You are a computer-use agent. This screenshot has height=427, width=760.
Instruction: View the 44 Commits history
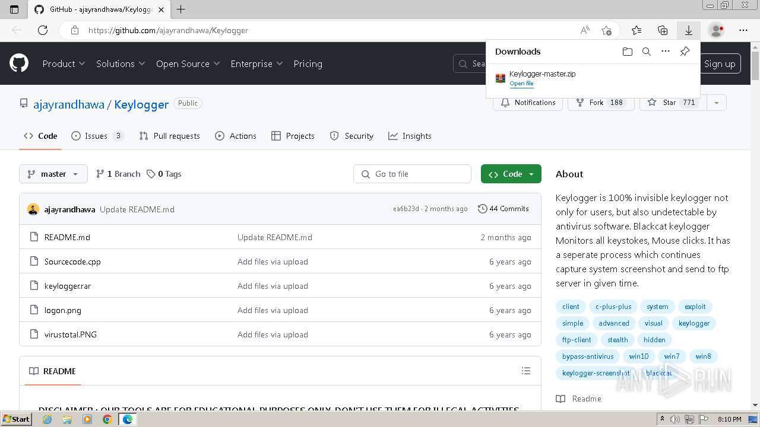pos(503,209)
